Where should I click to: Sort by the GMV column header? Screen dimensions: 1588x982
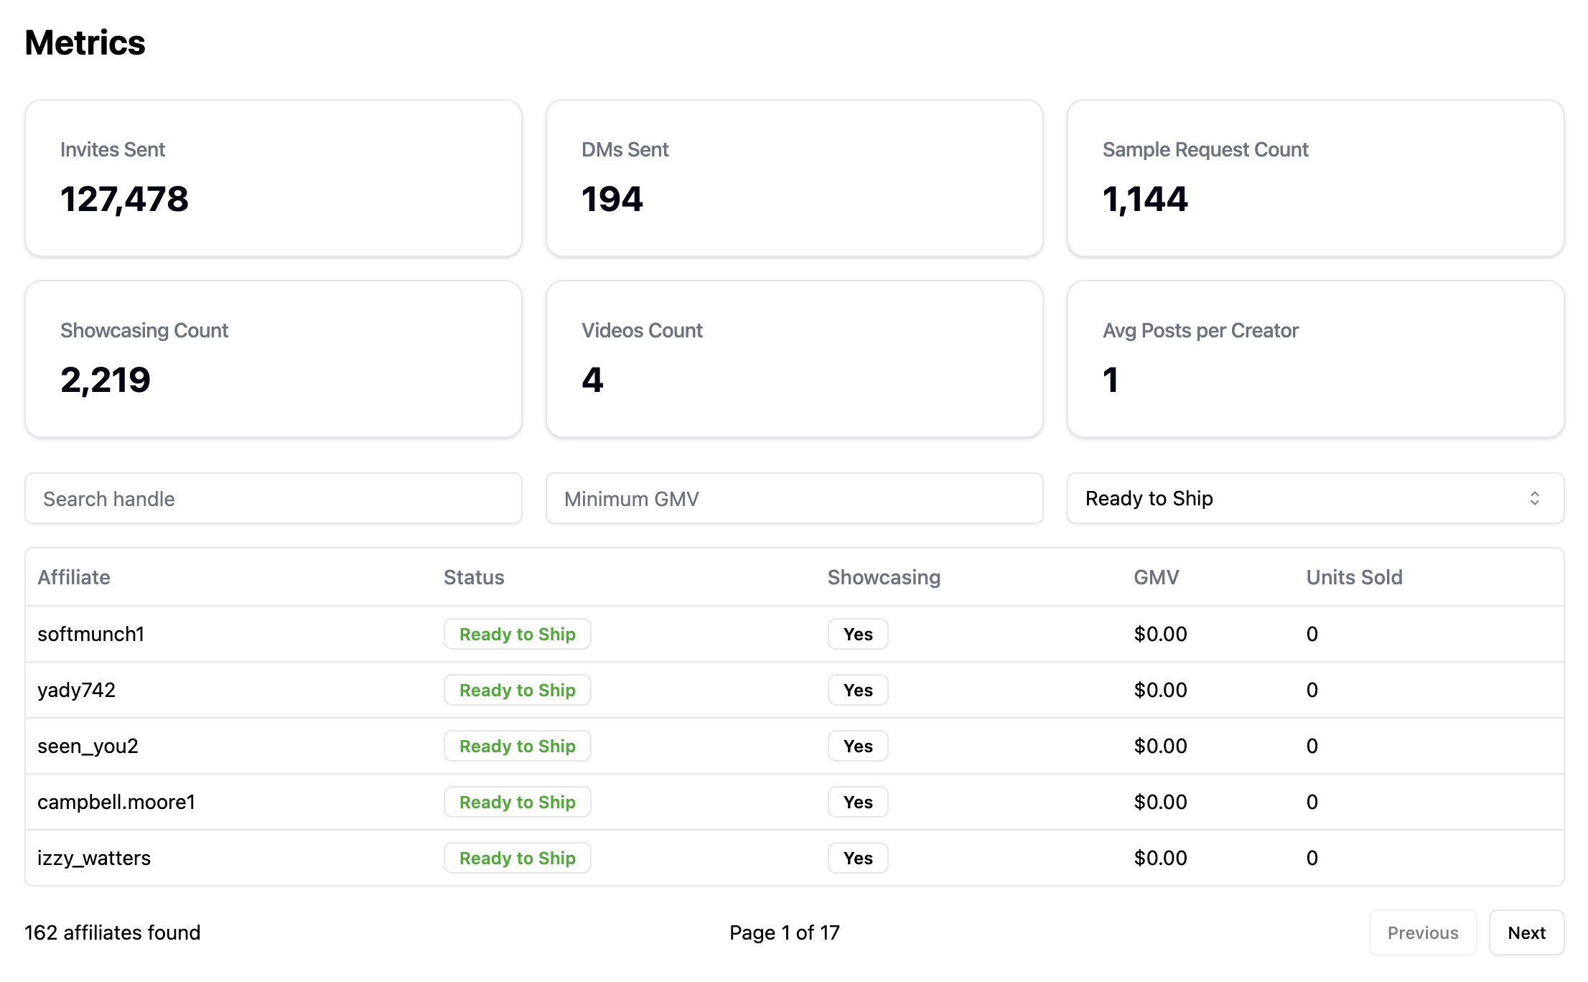point(1156,577)
